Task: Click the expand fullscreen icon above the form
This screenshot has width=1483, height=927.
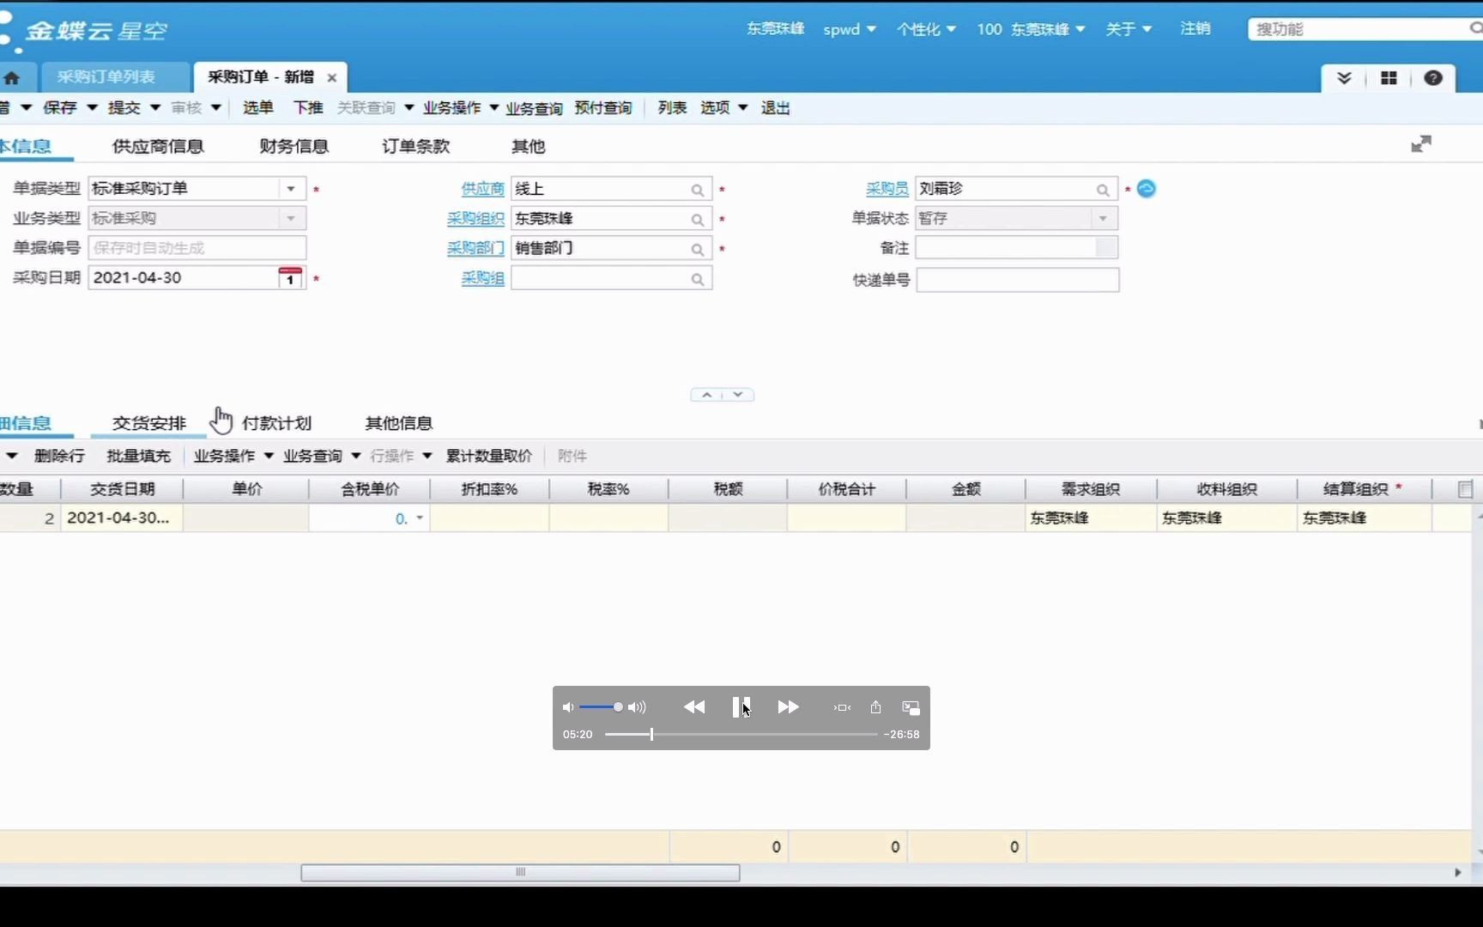Action: pos(1421,143)
